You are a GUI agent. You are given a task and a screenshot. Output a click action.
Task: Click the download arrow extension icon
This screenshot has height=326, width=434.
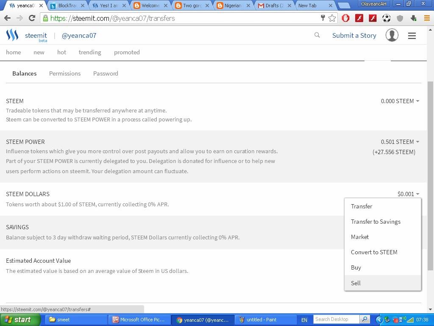coord(414,18)
